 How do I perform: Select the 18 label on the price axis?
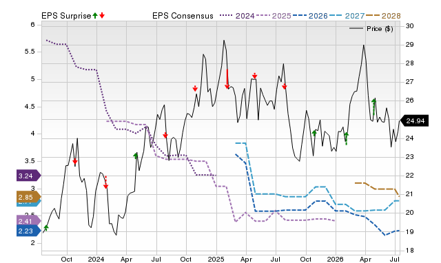tap(409, 250)
